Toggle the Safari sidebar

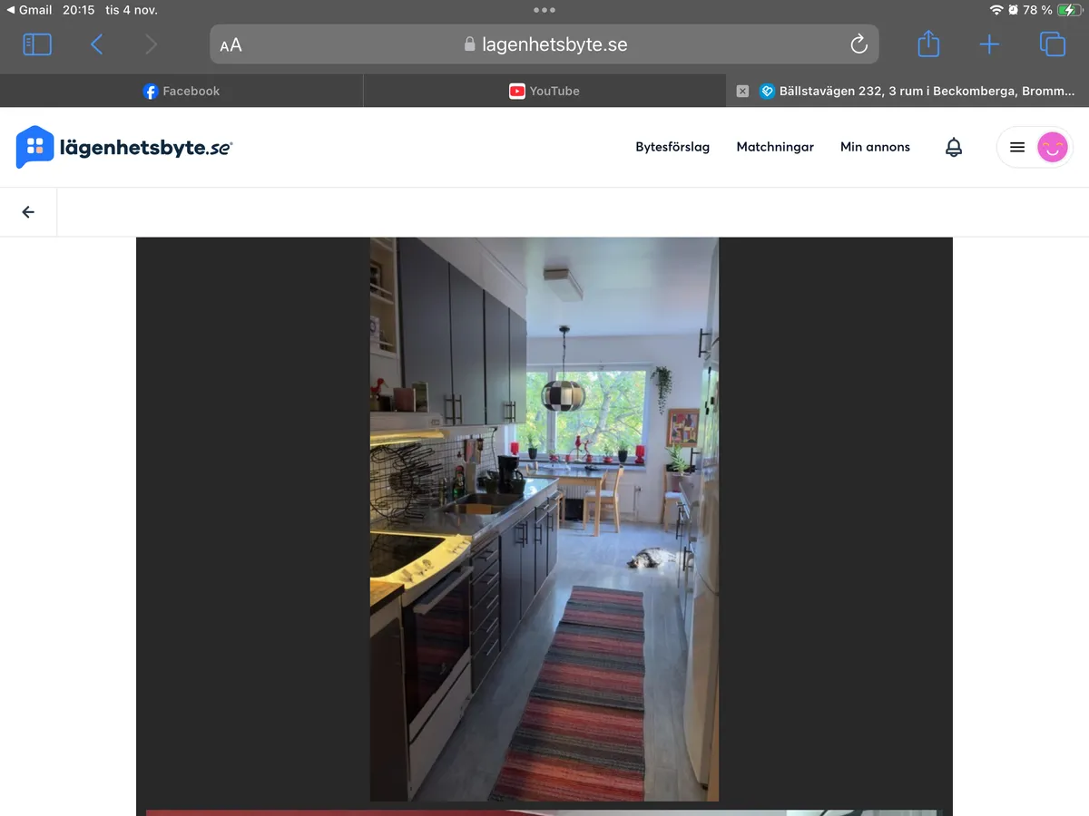pyautogui.click(x=37, y=44)
